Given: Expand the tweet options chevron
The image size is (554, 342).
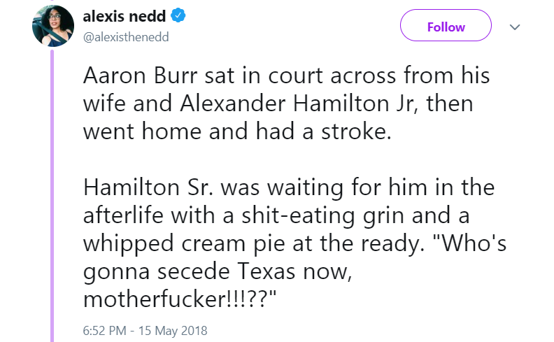Looking at the screenshot, I should 516,27.
